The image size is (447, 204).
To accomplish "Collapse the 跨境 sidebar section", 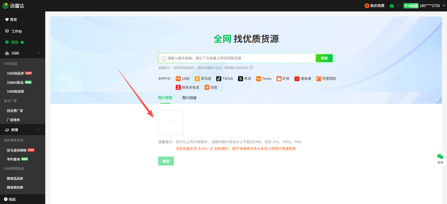I will click(x=39, y=130).
